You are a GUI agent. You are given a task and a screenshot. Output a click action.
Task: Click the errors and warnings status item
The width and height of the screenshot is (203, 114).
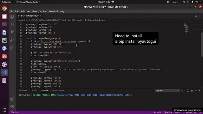tap(15, 112)
